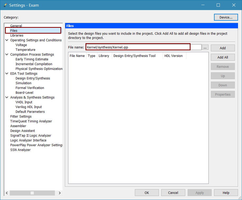The width and height of the screenshot is (242, 200).
Task: Maximize the Settings window
Action: [x=218, y=5]
